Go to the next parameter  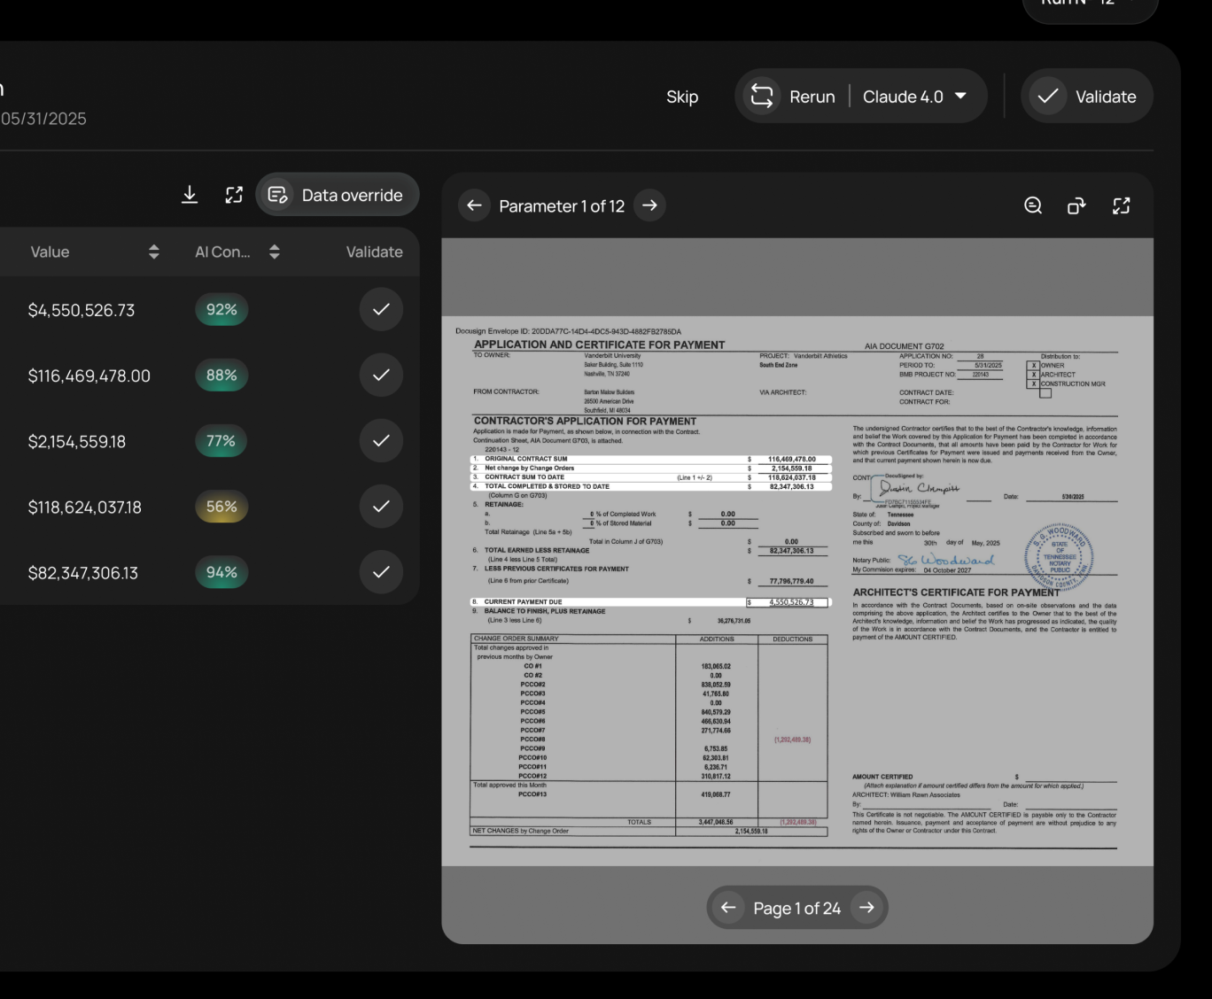point(649,205)
